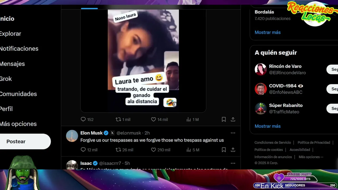Open Accesibilidad link
Screen dimensions: 338x190
300,150
